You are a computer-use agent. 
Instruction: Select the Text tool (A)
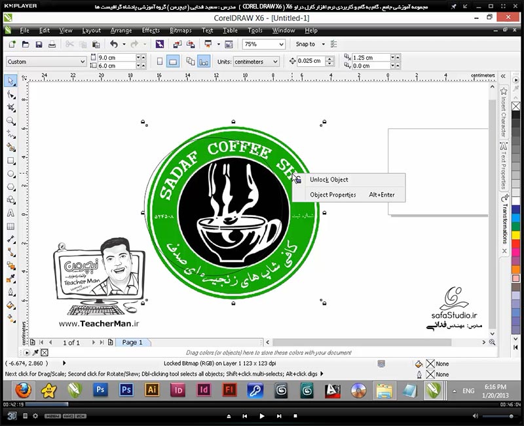10,213
